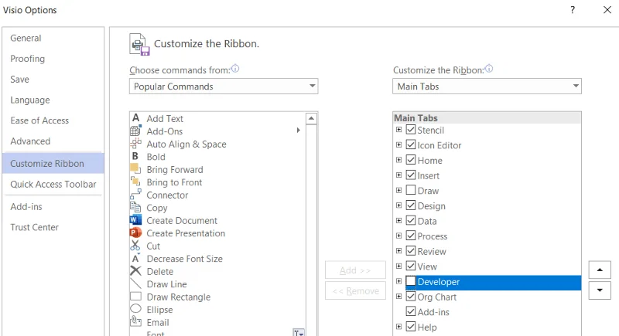This screenshot has height=336, width=619.
Task: Expand the Design tree node
Action: tap(398, 205)
